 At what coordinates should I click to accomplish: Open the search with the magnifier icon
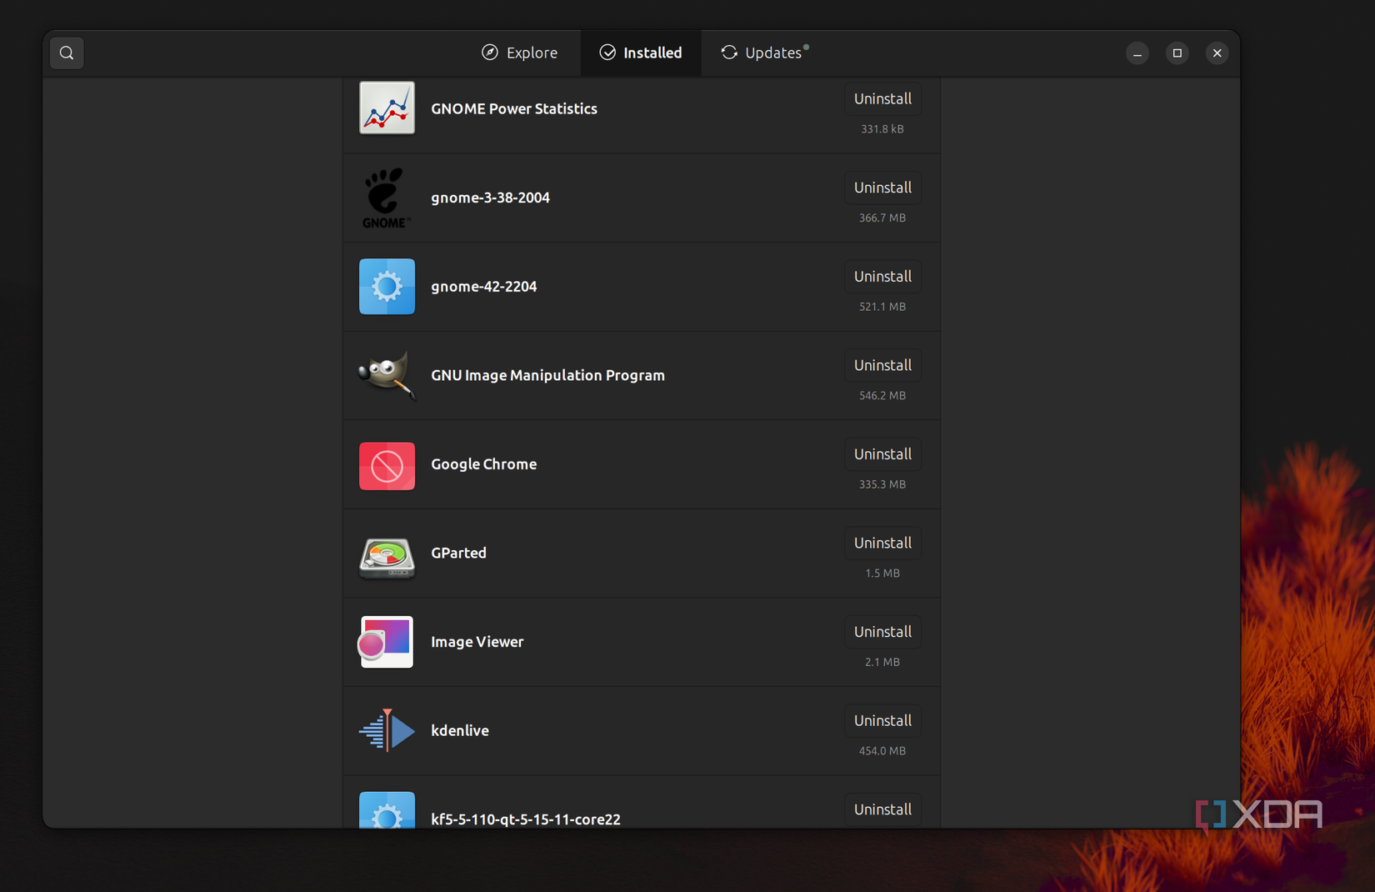(x=67, y=53)
